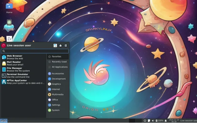Launch Terminal Emulator from favorites
Image resolution: width=197 pixels, height=123 pixels.
(23, 76)
